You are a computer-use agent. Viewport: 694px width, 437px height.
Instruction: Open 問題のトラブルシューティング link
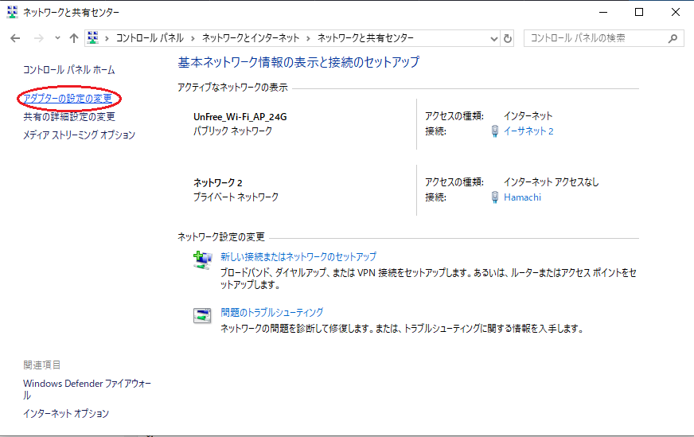271,313
